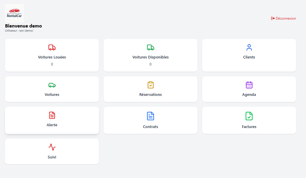Click the logout arrow icon beside Déconnexion

click(x=273, y=18)
